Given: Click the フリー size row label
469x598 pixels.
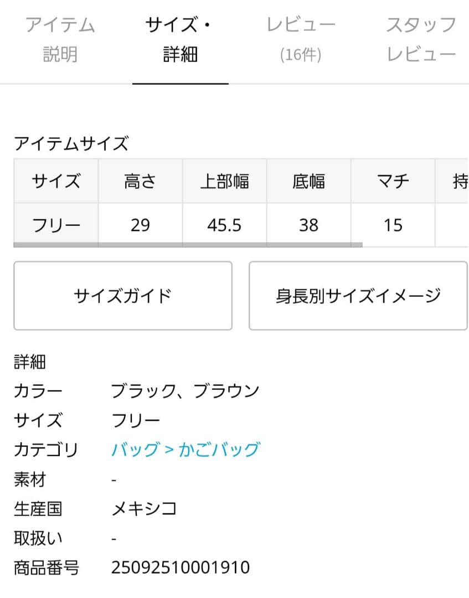Looking at the screenshot, I should point(55,224).
